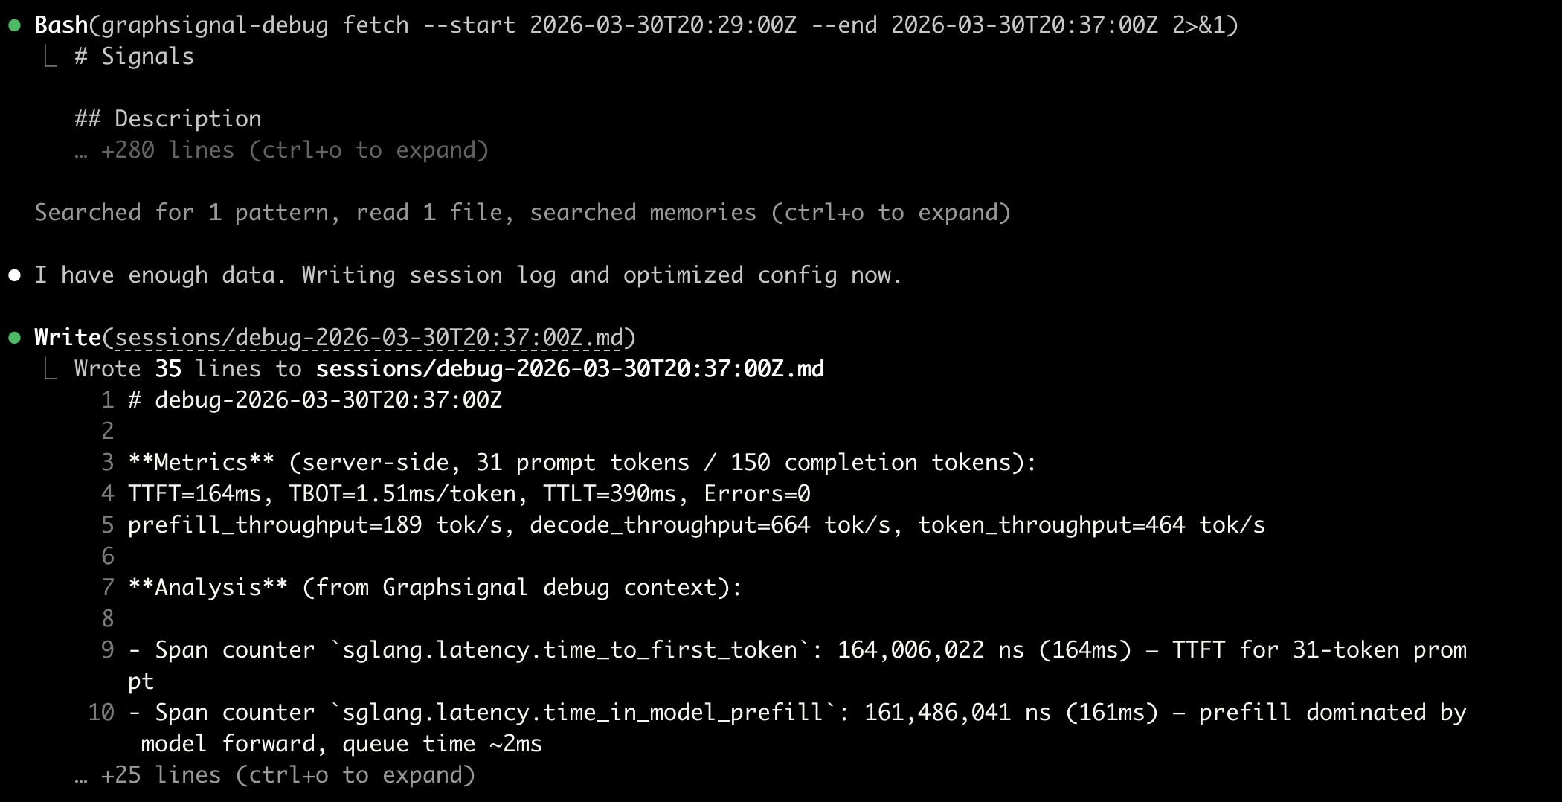This screenshot has height=802, width=1562.
Task: Click the "## Description" heading line
Action: 168,119
